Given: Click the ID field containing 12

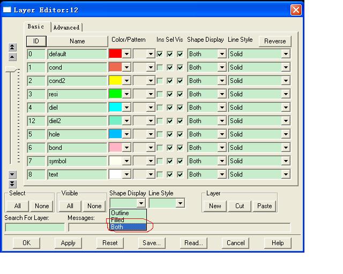Looking at the screenshot, I should click(x=36, y=121).
